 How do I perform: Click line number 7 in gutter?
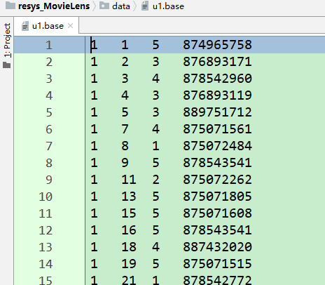[49, 146]
